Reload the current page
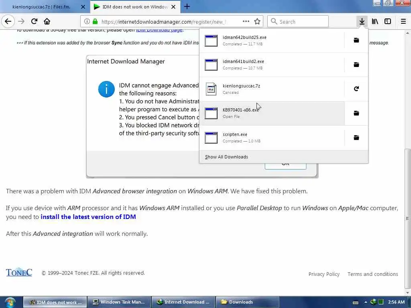This screenshot has height=308, width=411. (x=34, y=22)
